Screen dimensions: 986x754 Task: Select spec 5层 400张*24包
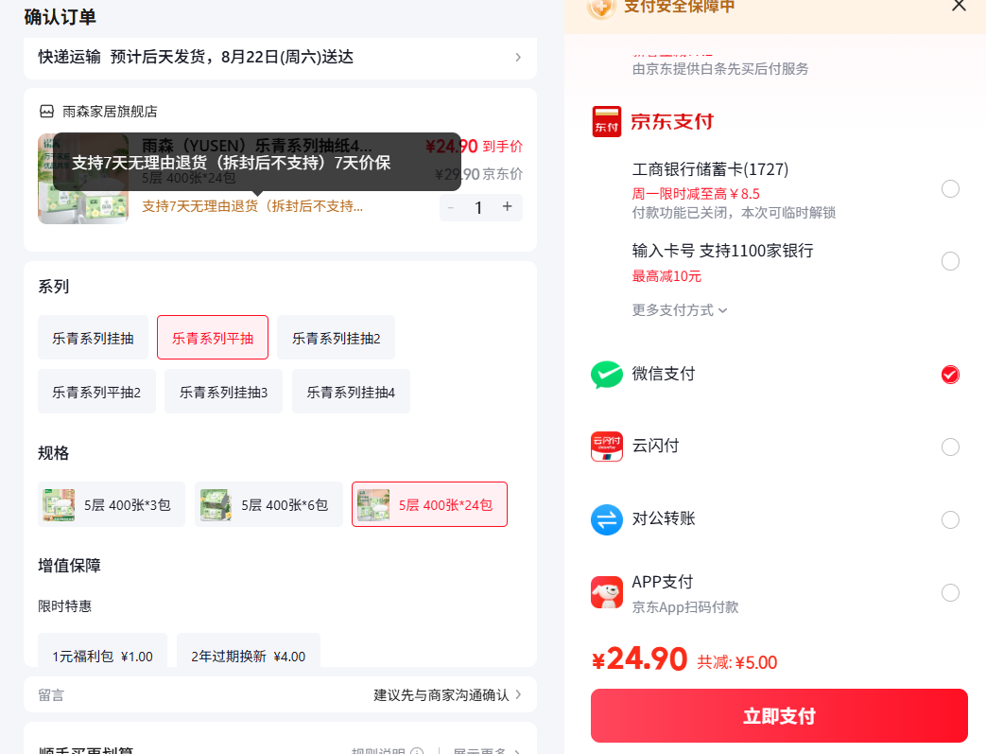429,505
